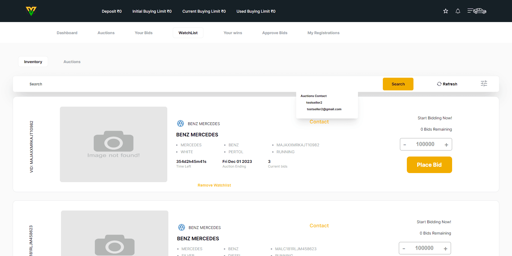This screenshot has width=512, height=256.
Task: Click testseller2@gmail.com in contact popup
Action: coord(324,109)
